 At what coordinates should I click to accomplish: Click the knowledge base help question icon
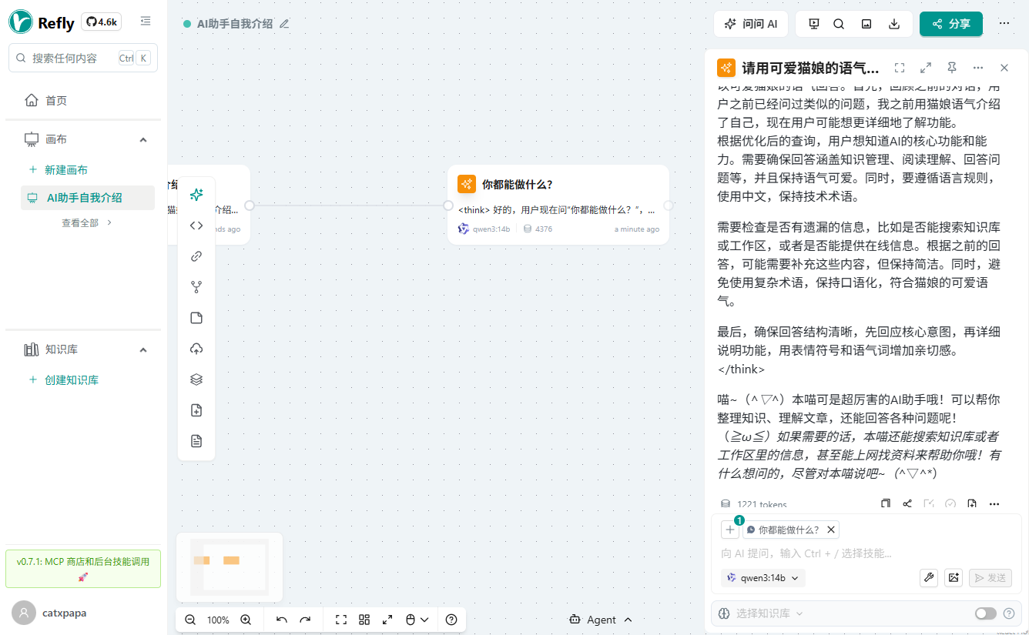point(1009,613)
